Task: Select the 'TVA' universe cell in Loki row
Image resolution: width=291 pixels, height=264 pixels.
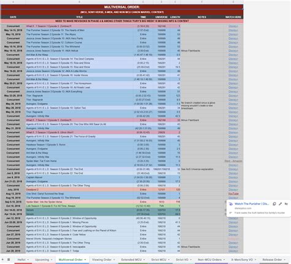Action: click(161, 206)
